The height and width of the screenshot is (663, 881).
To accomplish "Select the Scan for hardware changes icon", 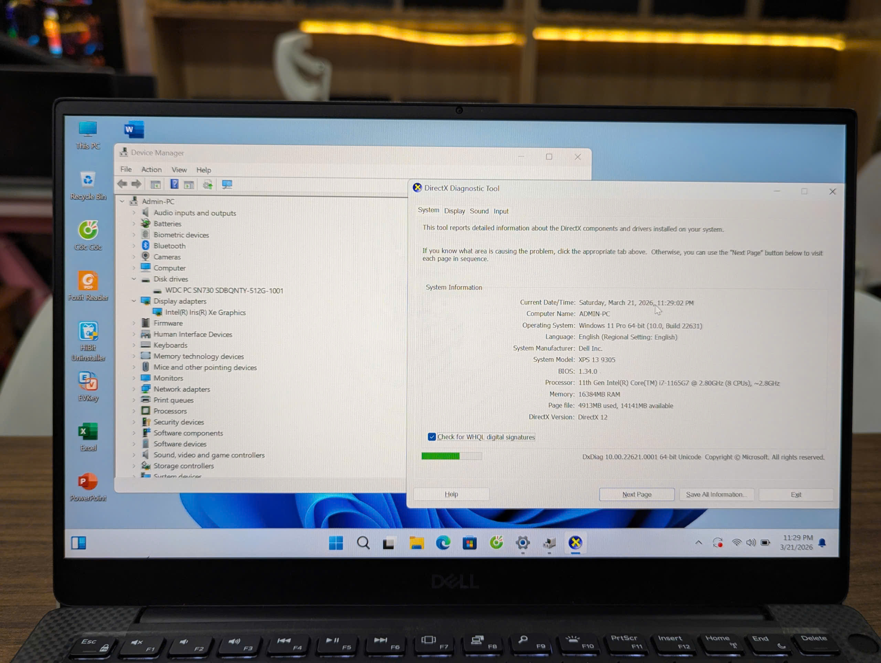I will click(x=208, y=184).
